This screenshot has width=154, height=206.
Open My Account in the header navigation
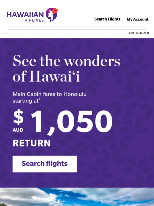138,19
